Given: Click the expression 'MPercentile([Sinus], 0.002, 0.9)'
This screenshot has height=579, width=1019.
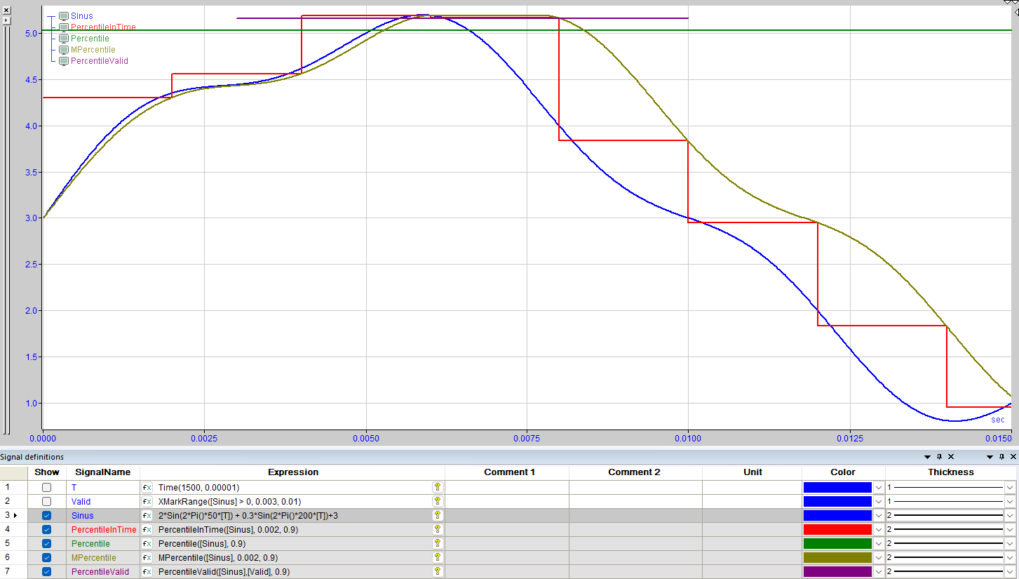Looking at the screenshot, I should click(x=293, y=557).
